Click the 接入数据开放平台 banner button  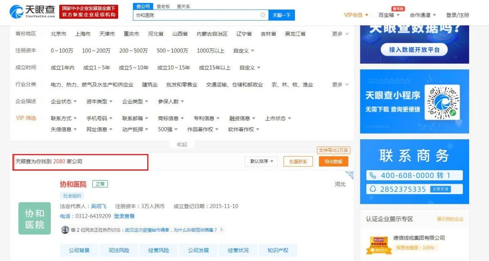click(x=414, y=50)
